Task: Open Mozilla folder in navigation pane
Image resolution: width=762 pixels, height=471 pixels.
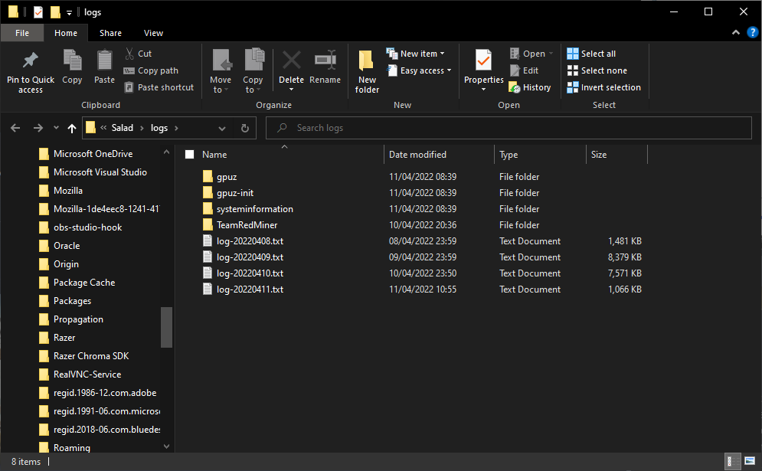Action: click(x=67, y=191)
